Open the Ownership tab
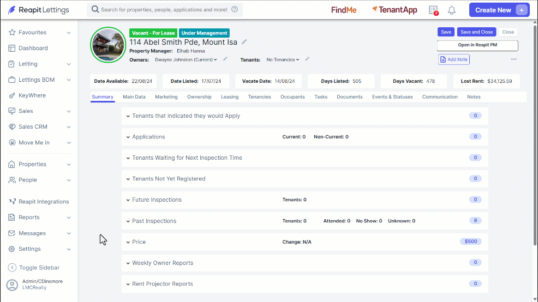Screen dimensions: 538x302 [x=199, y=97]
